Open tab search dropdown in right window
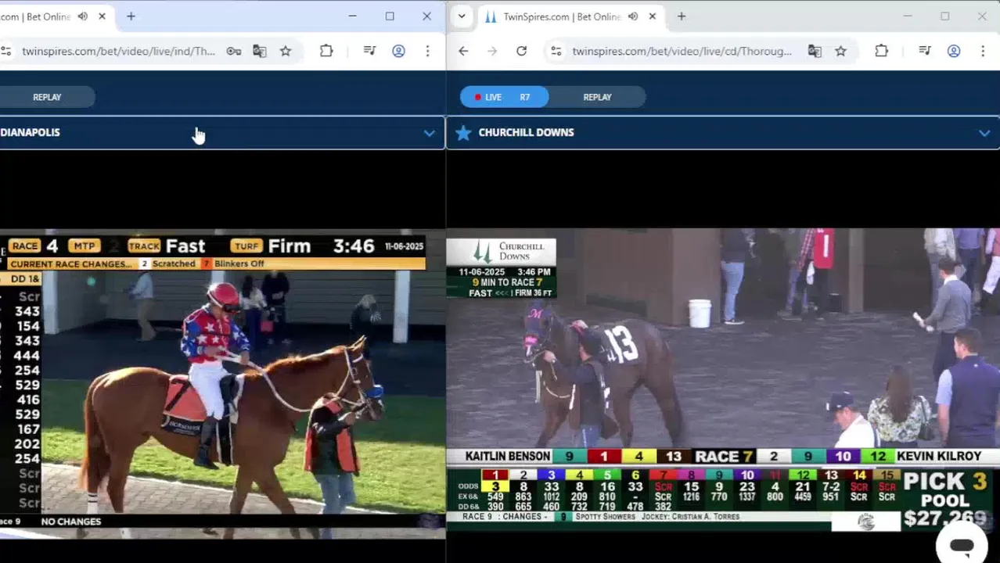1000x563 pixels. coord(462,16)
